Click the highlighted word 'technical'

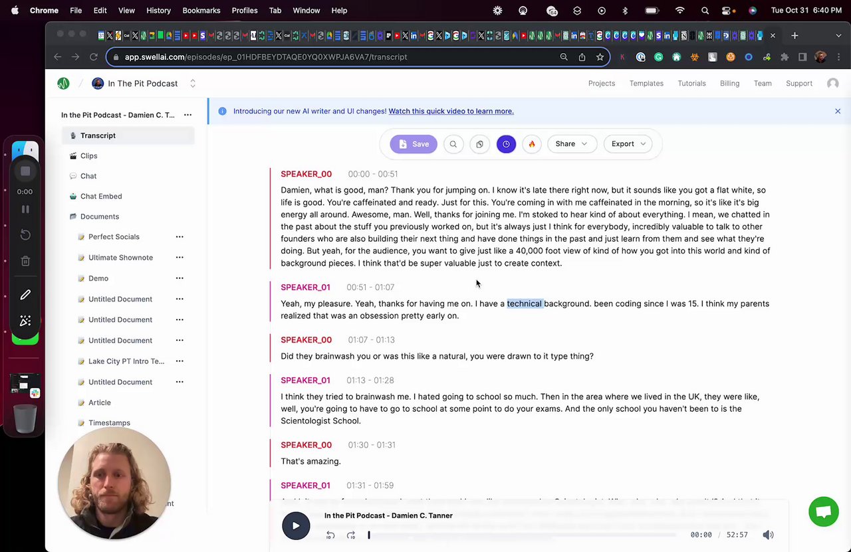pyautogui.click(x=525, y=304)
